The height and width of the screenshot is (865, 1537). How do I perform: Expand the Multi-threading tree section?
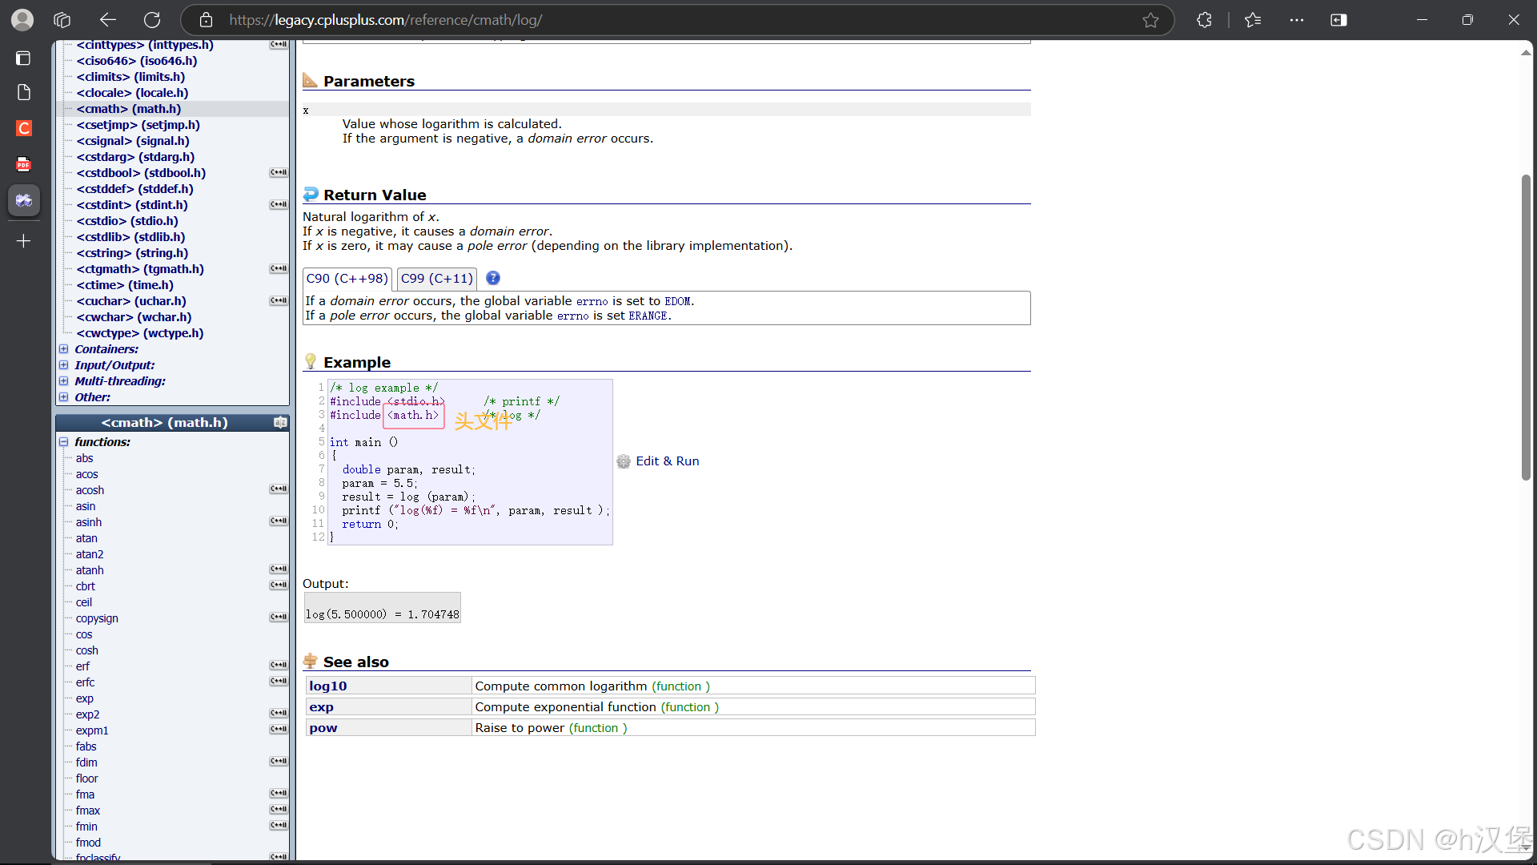[63, 381]
